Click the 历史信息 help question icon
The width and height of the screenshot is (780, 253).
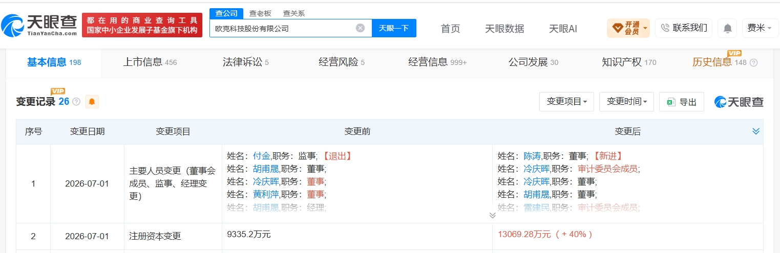753,63
